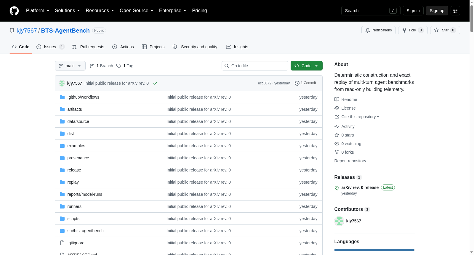Expand the Resources menu
The image size is (474, 255).
coord(100,11)
